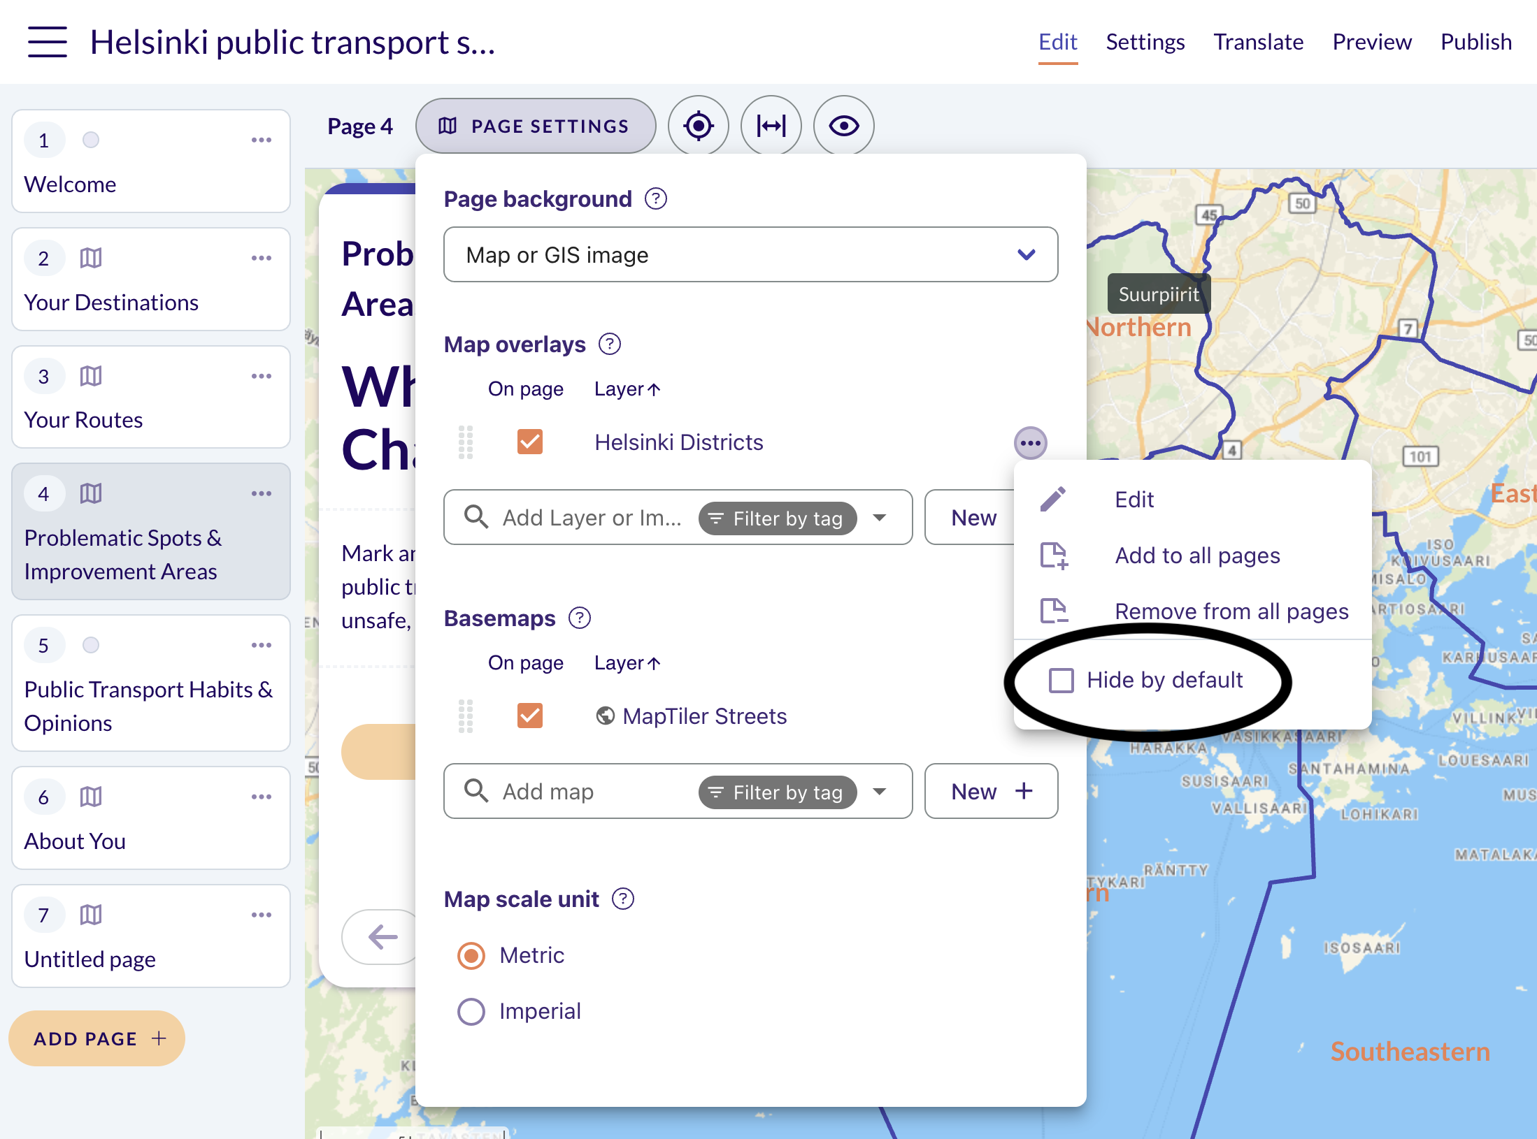Open options menu for Your Destinations page
The height and width of the screenshot is (1139, 1537).
pos(262,259)
